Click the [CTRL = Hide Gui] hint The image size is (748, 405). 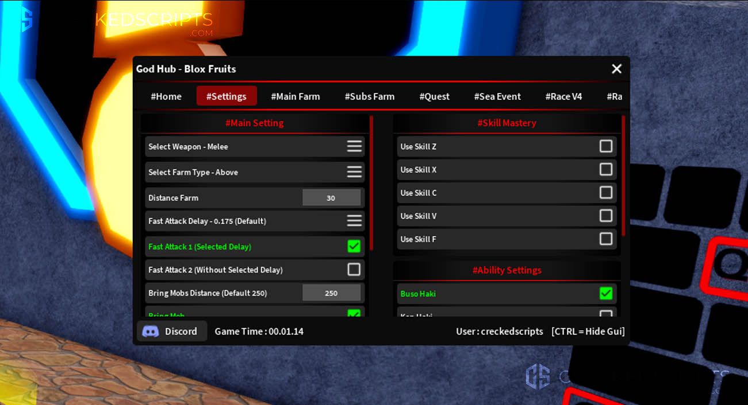(588, 331)
